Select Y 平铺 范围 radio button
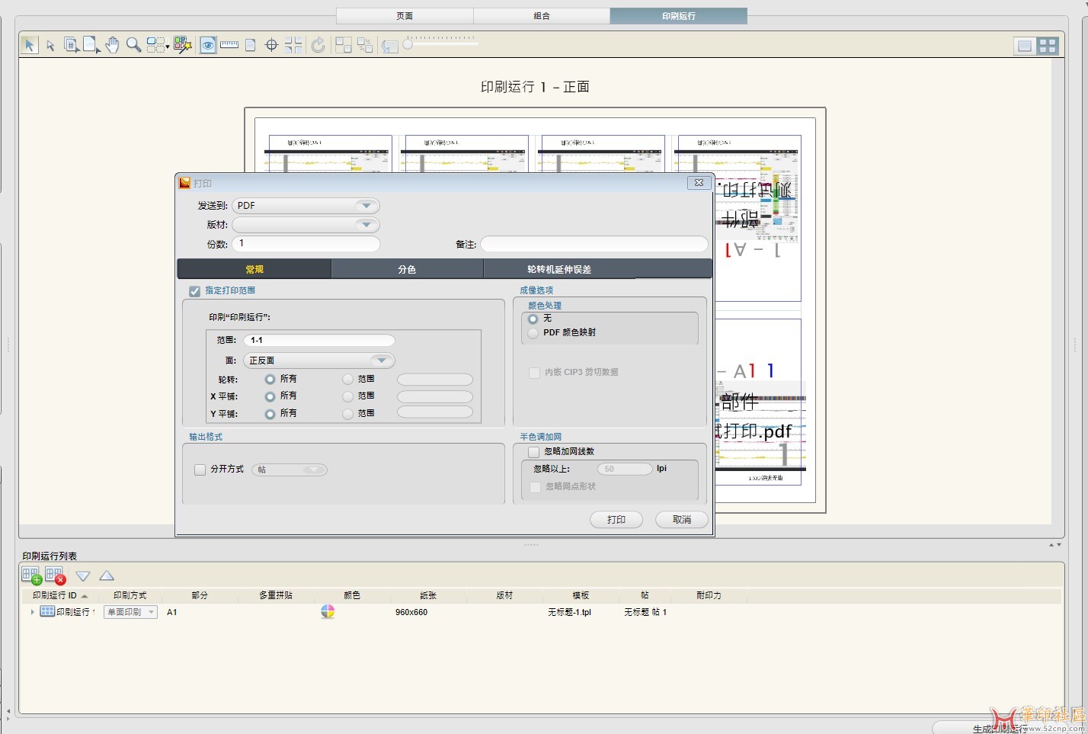The image size is (1088, 734). [347, 414]
